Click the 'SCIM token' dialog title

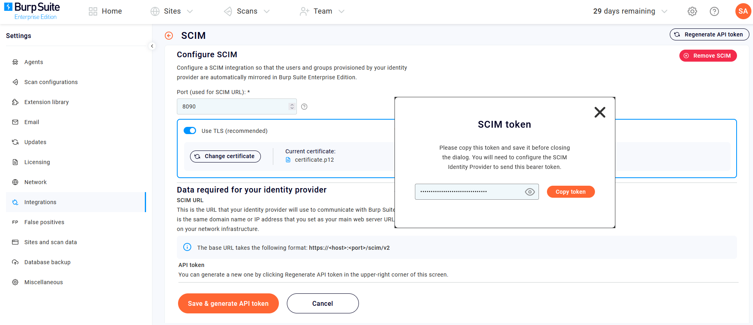tap(504, 124)
